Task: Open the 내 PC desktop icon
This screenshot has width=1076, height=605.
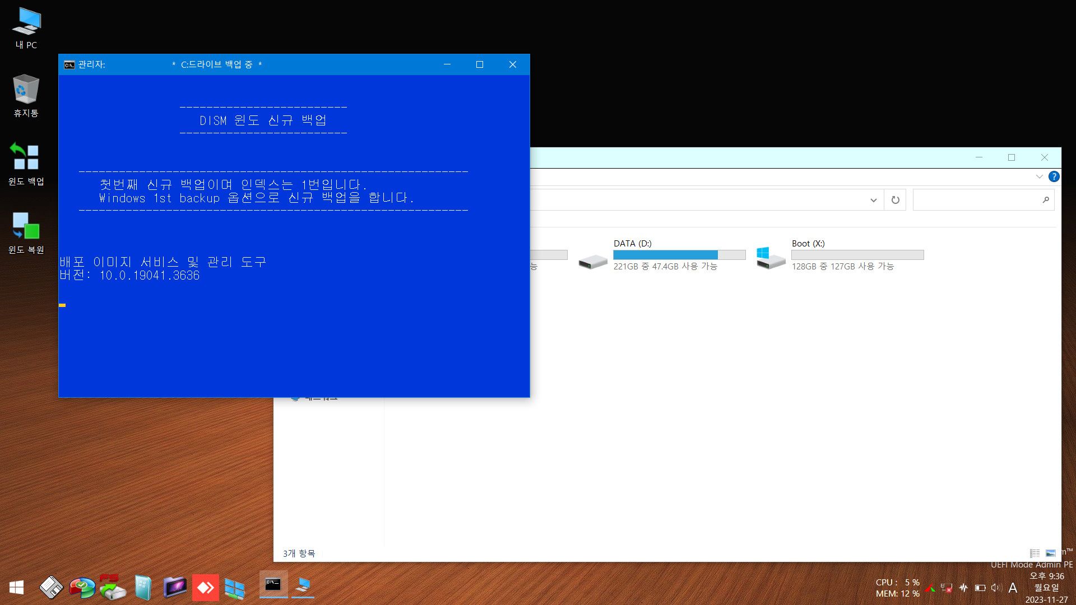Action: [26, 29]
